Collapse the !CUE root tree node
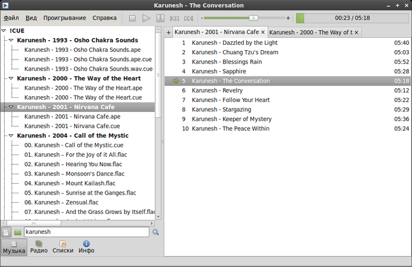 click(x=4, y=31)
